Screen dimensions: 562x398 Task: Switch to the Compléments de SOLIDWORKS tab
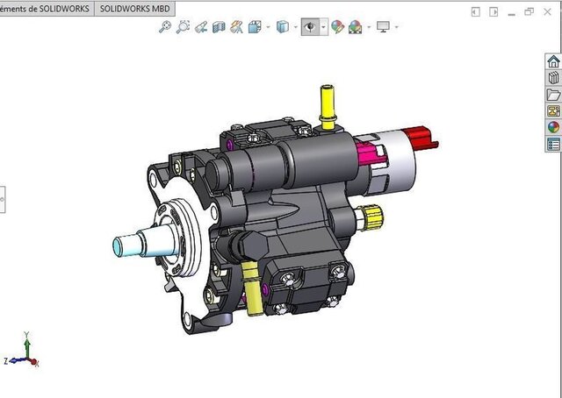point(44,8)
